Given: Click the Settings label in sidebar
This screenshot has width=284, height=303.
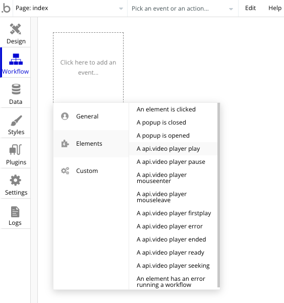Looking at the screenshot, I should (x=16, y=193).
